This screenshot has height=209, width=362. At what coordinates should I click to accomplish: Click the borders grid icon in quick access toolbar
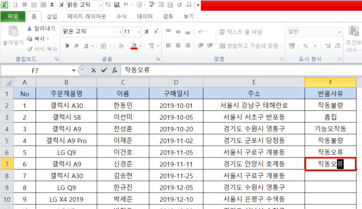(x=34, y=4)
